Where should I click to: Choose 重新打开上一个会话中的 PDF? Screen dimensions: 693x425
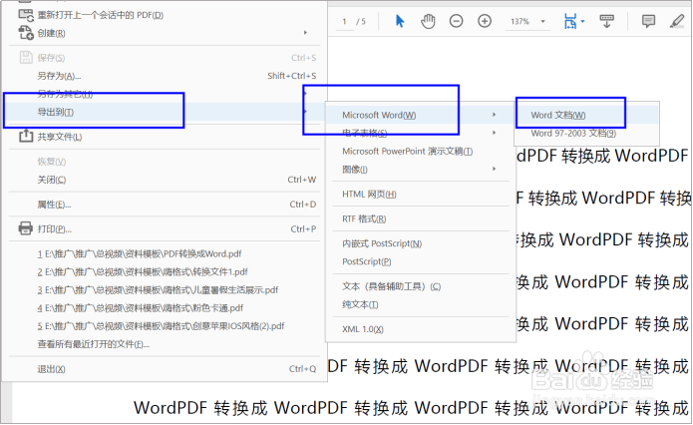point(101,15)
